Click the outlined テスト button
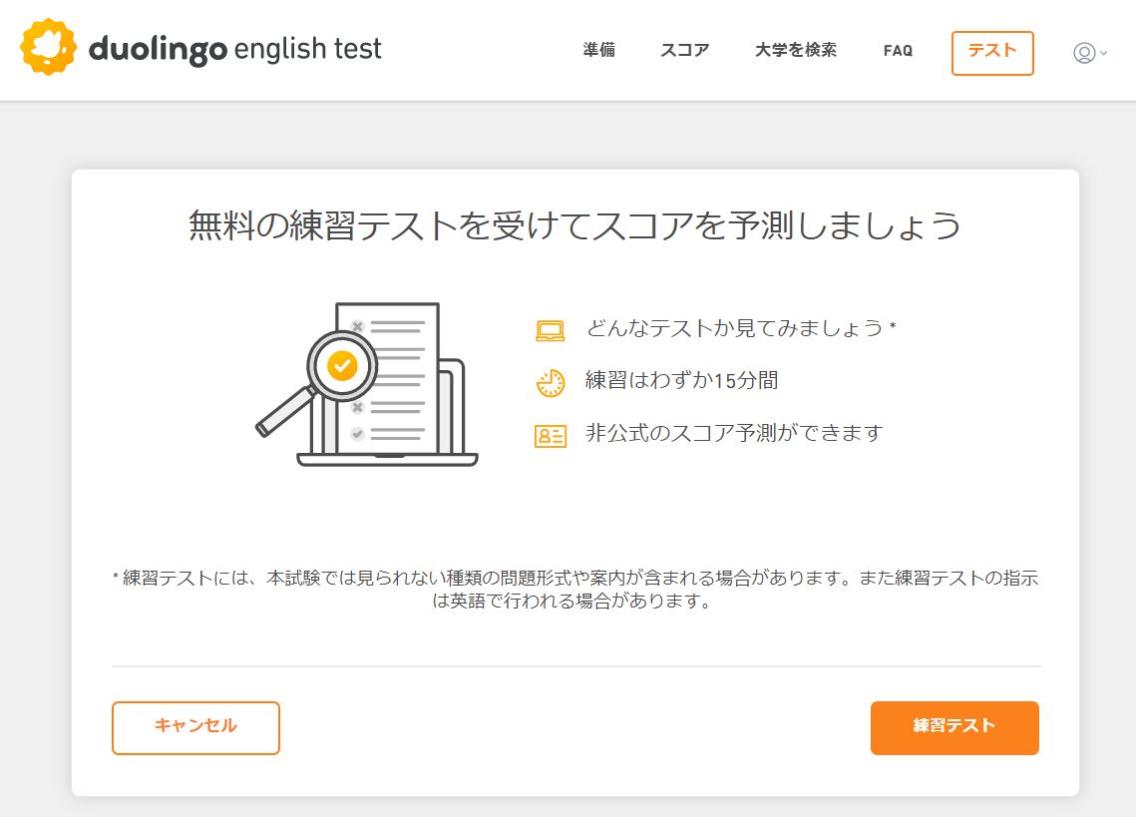This screenshot has height=817, width=1136. pyautogui.click(x=992, y=55)
